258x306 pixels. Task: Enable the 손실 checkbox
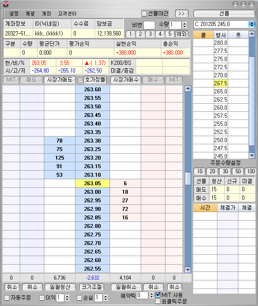(79, 298)
